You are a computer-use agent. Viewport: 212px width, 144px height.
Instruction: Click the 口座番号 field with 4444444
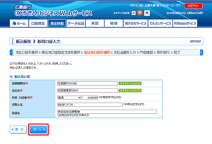click(x=90, y=98)
